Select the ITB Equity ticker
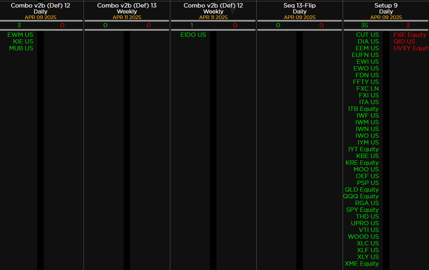429x270 pixels. click(x=364, y=109)
